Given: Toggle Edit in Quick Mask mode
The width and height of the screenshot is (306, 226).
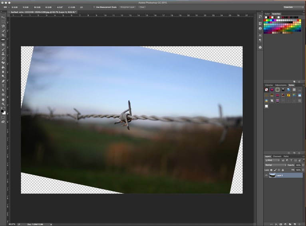Looking at the screenshot, I should point(3,117).
